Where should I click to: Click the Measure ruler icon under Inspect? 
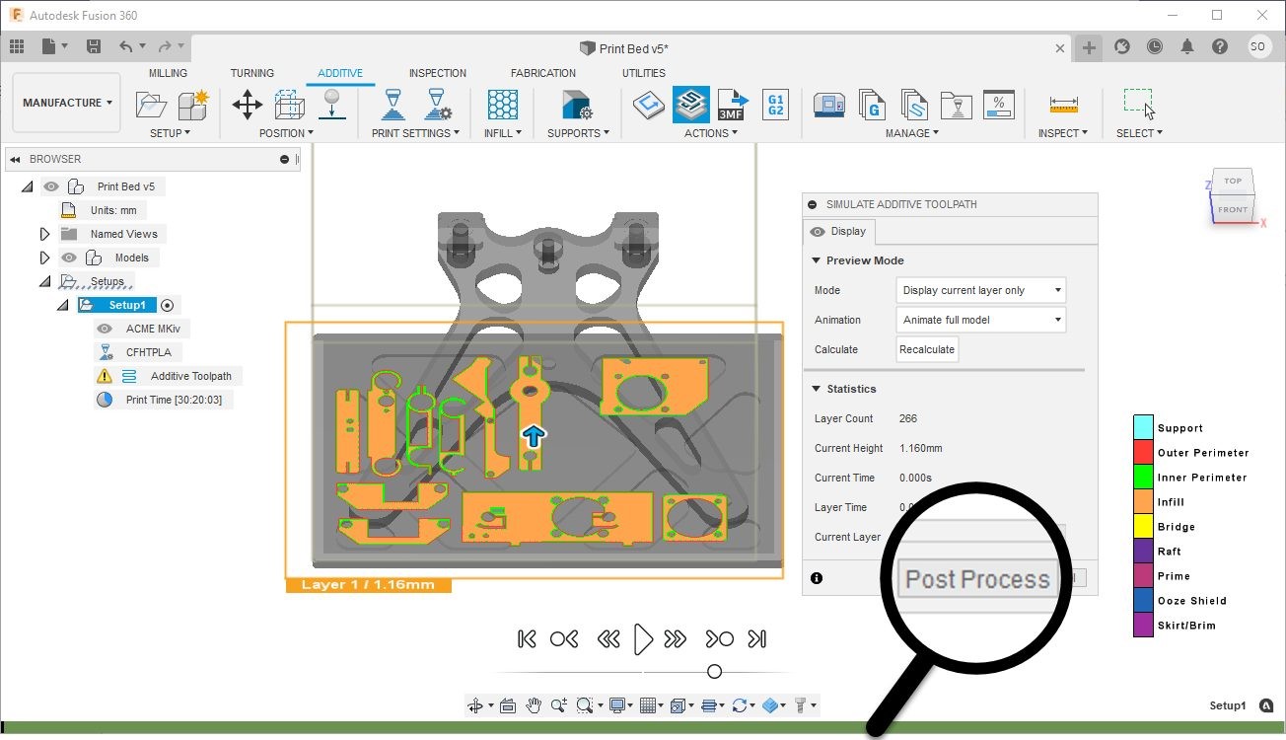pyautogui.click(x=1063, y=105)
